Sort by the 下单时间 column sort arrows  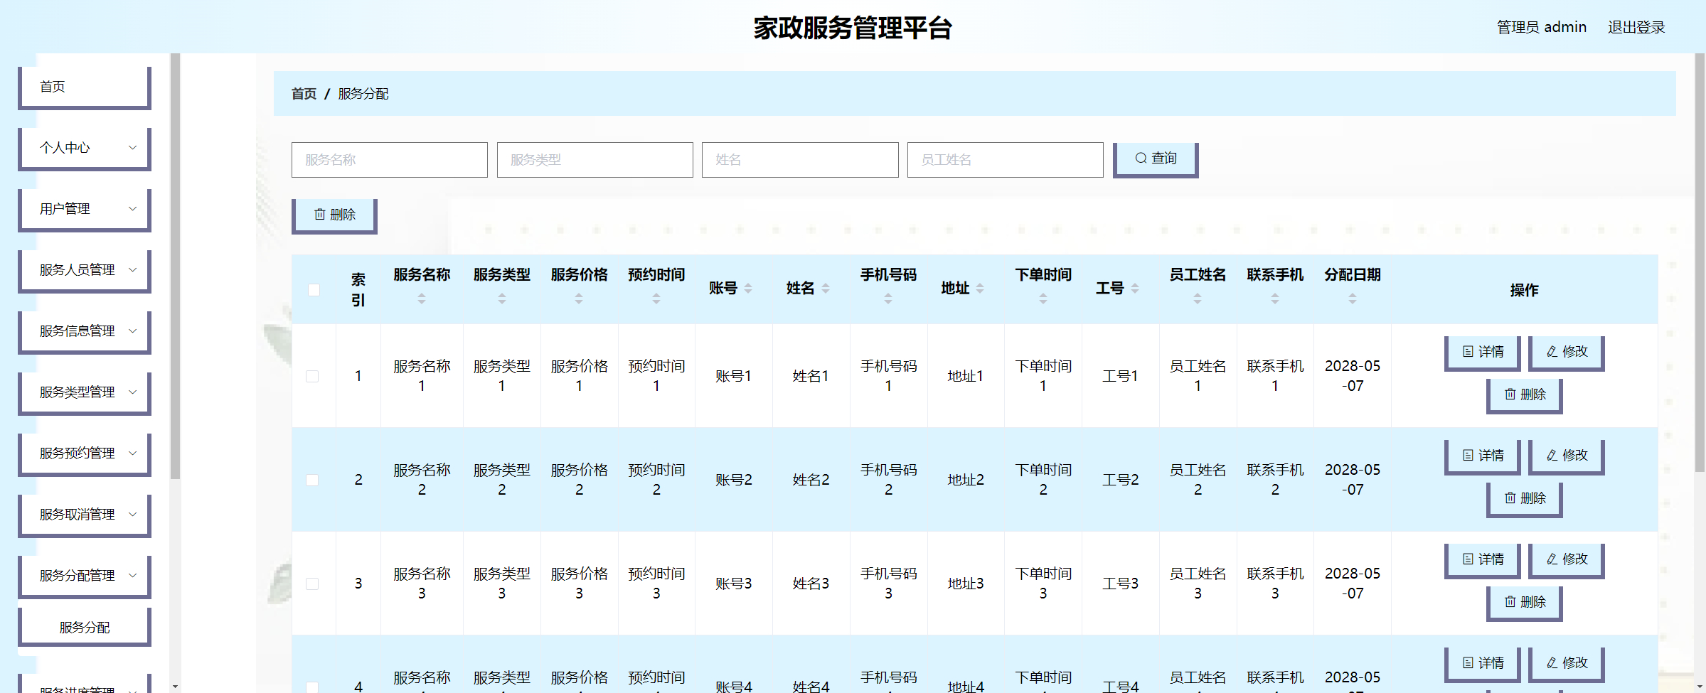[x=1043, y=299]
